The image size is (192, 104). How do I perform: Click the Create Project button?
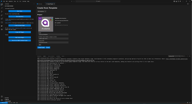[41, 48]
